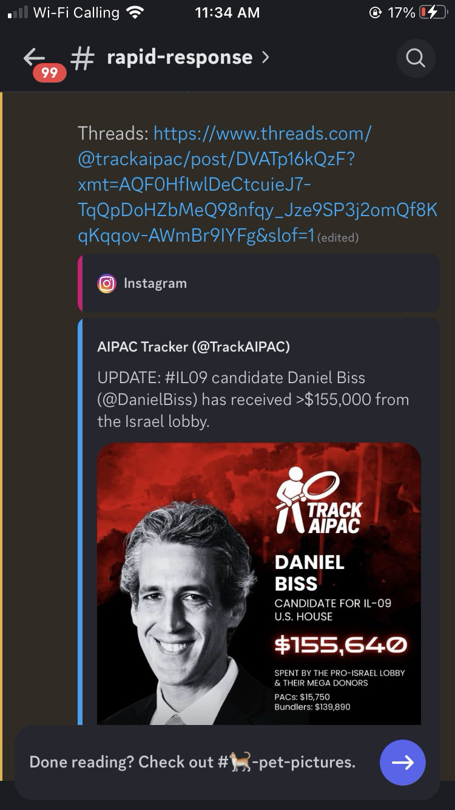Image resolution: width=455 pixels, height=810 pixels.
Task: Tap the channel hashtag icon
Action: (83, 58)
